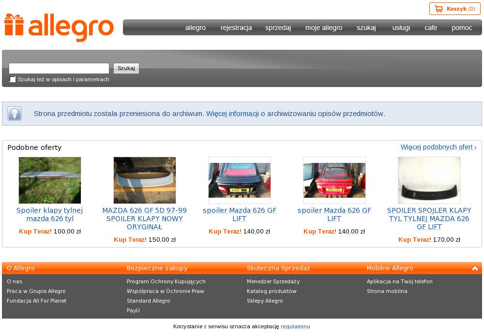Click the Skuteczna Sprzedaż footer heading

point(278,268)
